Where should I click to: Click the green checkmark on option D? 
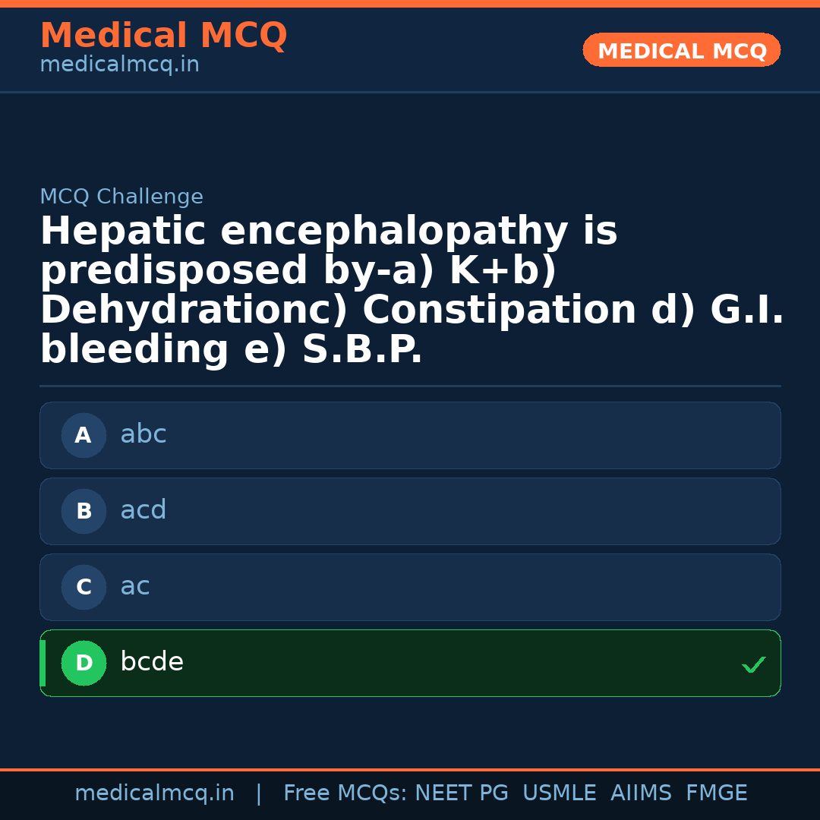click(753, 665)
